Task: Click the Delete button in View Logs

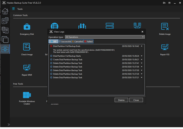Action: point(121,100)
